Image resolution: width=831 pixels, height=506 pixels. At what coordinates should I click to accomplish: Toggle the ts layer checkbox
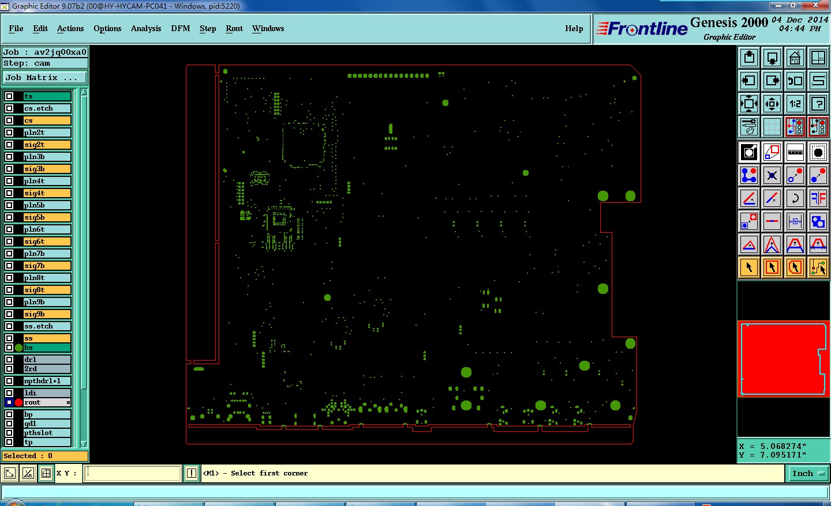click(9, 96)
